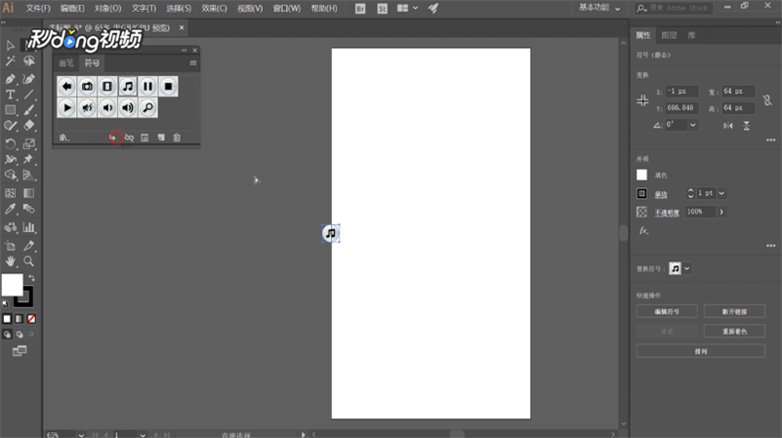Select the Zoom magnifier tool
This screenshot has height=438, width=782.
click(x=29, y=261)
